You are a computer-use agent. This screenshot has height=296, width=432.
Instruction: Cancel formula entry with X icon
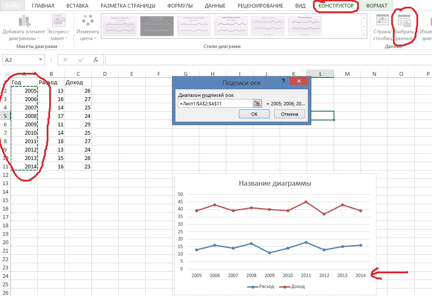coord(66,60)
